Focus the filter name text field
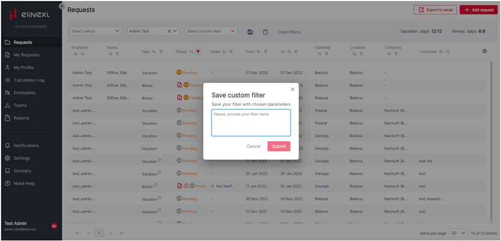The image size is (501, 241). (251, 123)
